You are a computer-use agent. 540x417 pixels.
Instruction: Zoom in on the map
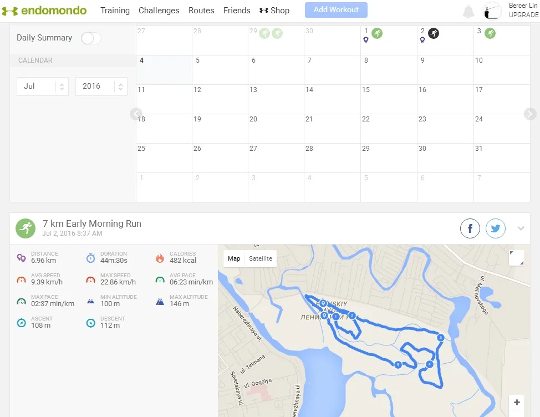pos(517,403)
